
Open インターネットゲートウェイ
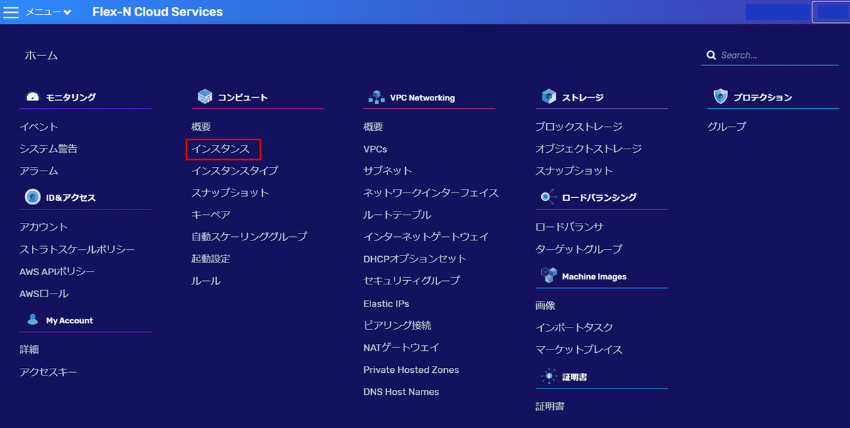426,236
